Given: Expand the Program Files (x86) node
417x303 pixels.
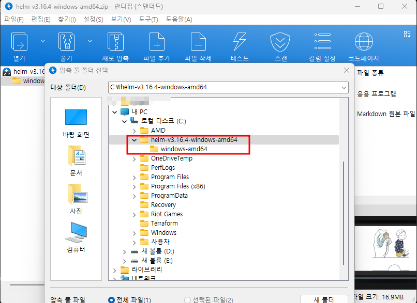Looking at the screenshot, I should 135,187.
